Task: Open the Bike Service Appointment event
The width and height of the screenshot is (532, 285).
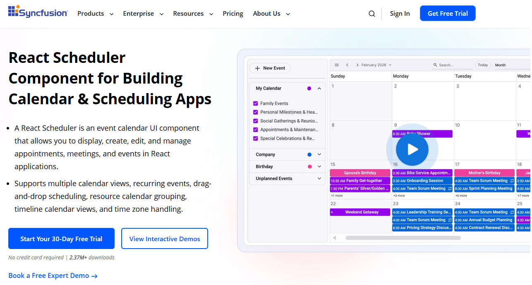Action: (422, 173)
